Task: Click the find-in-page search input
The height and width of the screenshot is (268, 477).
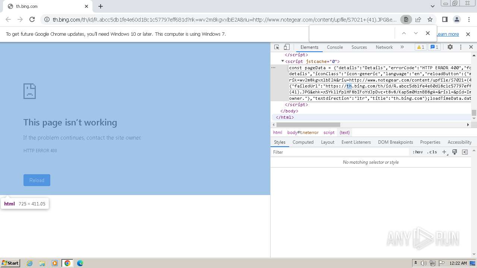Action: click(x=352, y=33)
